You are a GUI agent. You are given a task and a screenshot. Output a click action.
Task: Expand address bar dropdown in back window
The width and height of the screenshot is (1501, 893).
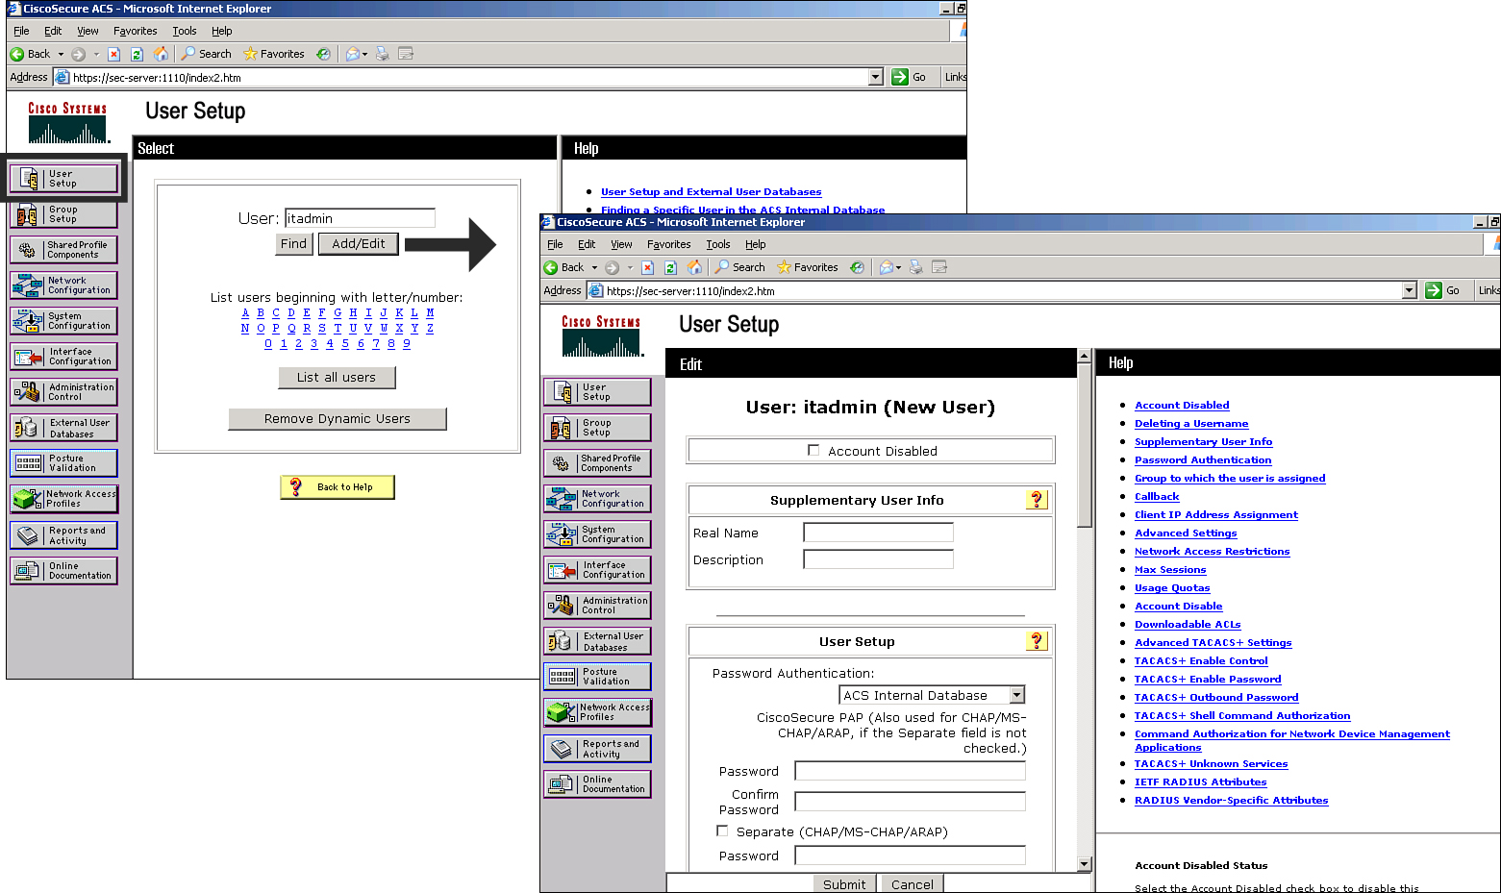coord(876,77)
